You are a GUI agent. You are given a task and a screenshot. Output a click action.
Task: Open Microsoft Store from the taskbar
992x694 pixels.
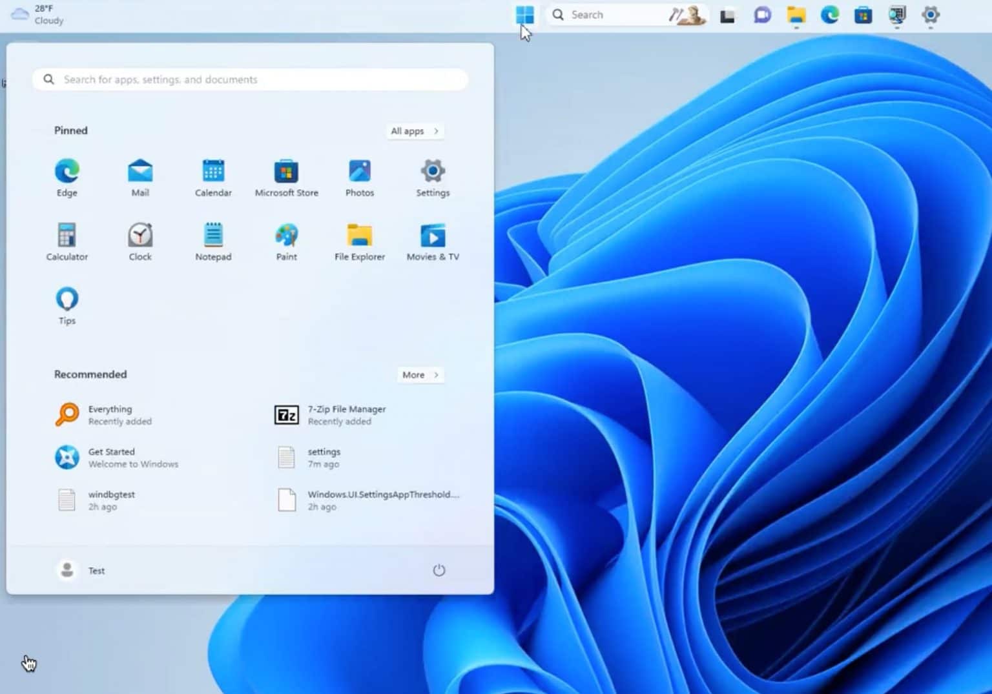pyautogui.click(x=863, y=15)
